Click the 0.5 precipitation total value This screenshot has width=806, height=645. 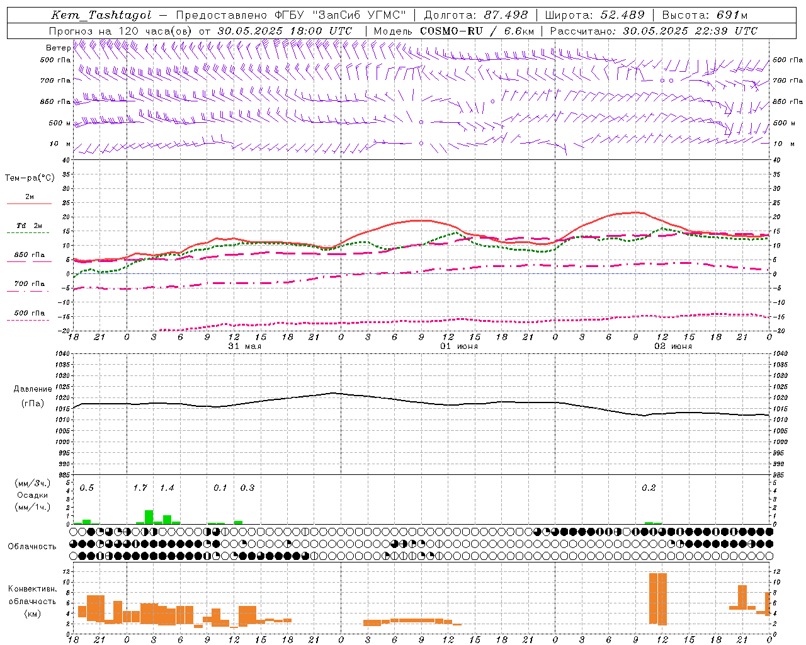[87, 488]
